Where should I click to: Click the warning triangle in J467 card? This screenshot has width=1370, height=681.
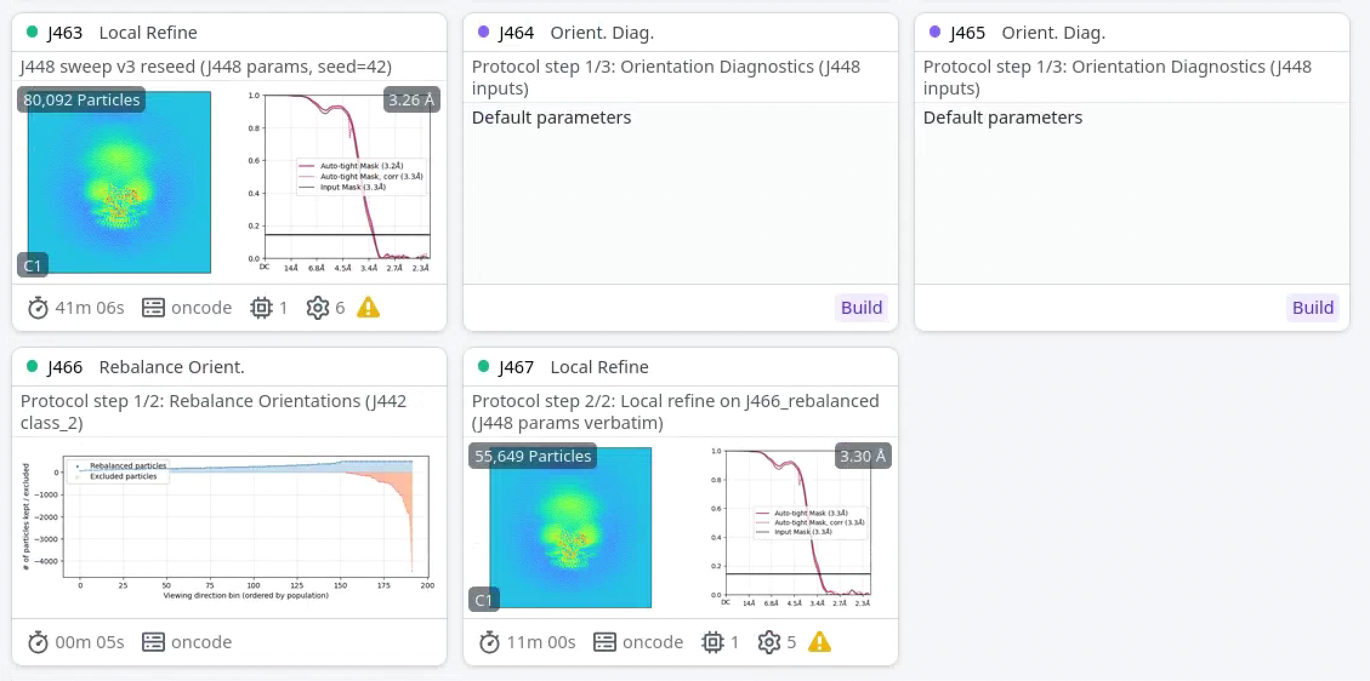[x=820, y=642]
